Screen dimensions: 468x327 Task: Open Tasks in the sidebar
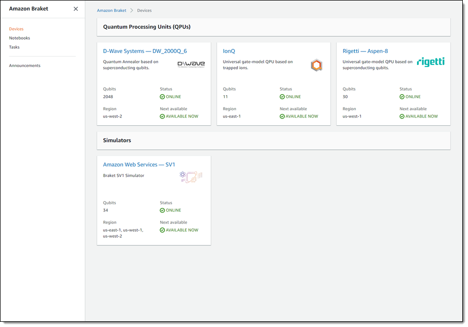(14, 47)
